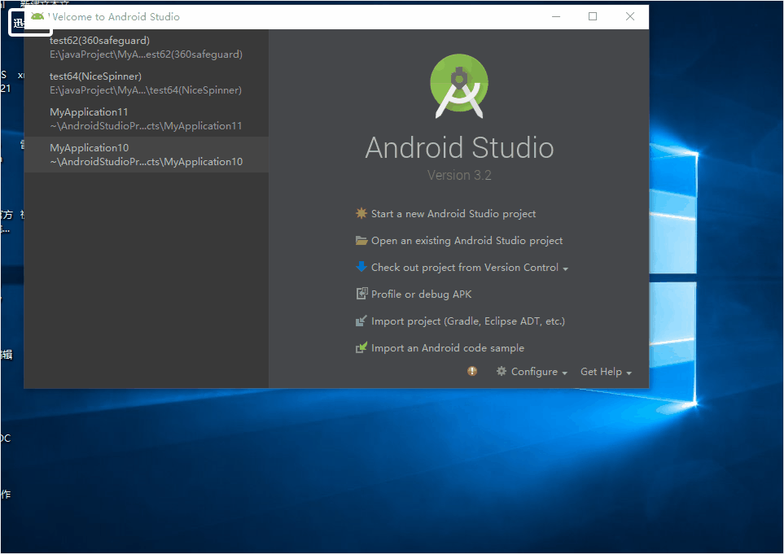This screenshot has height=554, width=784.
Task: Minimize the Welcome to Android Studio window
Action: [556, 16]
